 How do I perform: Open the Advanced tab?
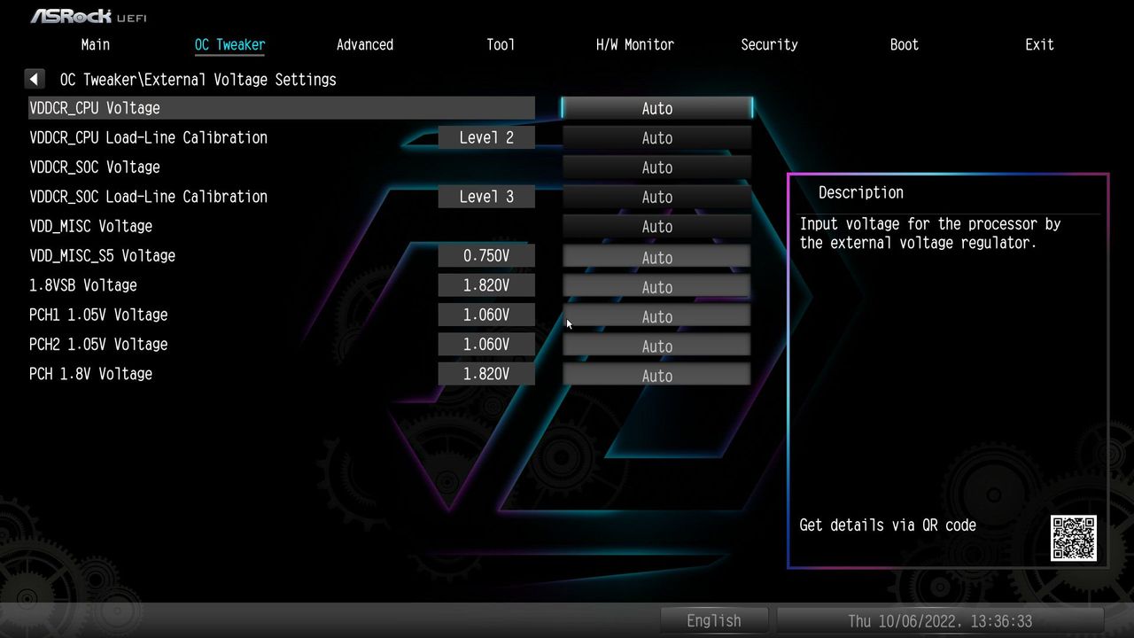click(365, 44)
